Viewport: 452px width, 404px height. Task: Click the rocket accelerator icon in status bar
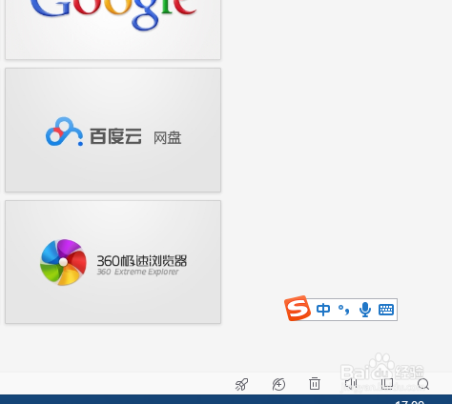coord(241,384)
